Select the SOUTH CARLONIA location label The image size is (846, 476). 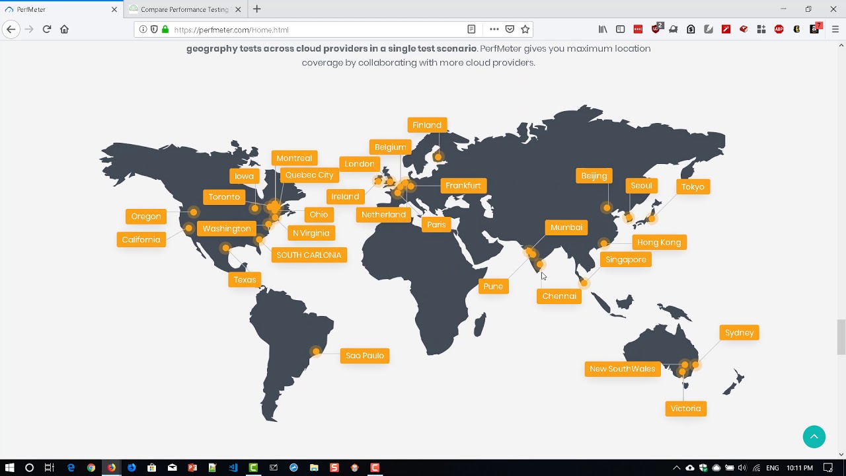309,255
